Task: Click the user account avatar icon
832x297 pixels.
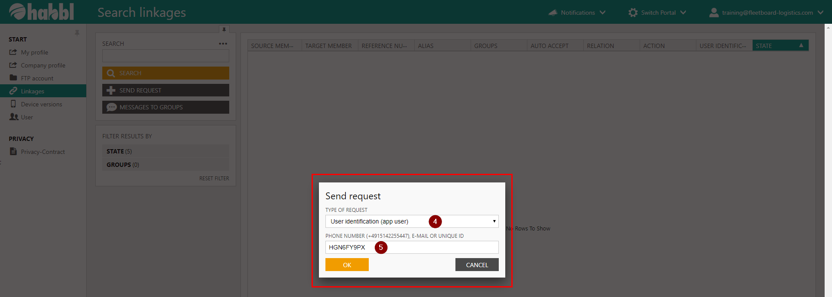Action: [713, 13]
